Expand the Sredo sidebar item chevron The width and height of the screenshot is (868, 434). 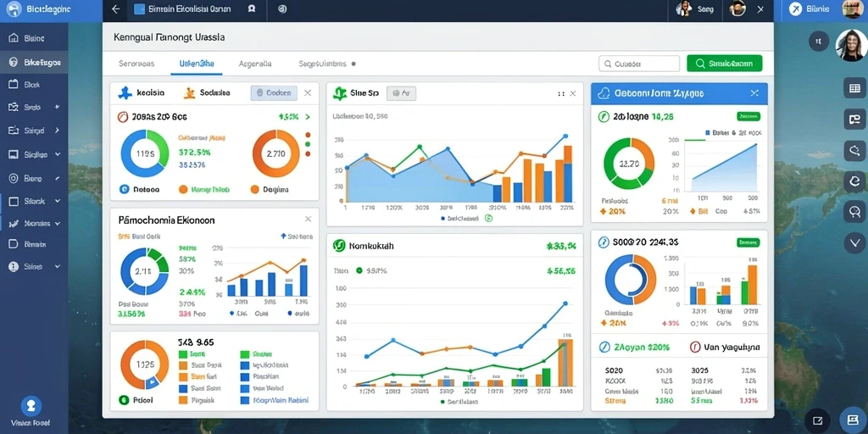[57, 108]
